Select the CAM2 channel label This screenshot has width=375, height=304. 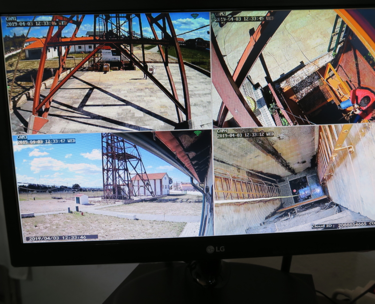[x=221, y=14]
